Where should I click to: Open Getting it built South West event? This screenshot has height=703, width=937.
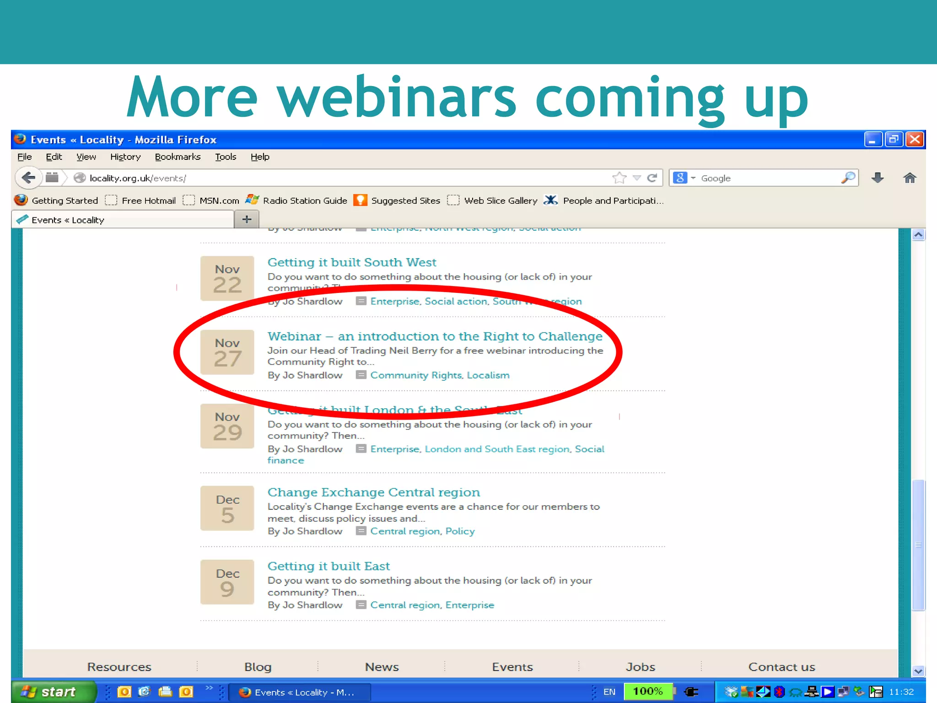(352, 262)
